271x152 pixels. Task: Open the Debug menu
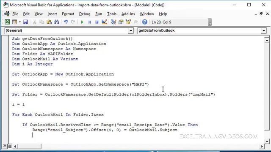[x=85, y=14]
